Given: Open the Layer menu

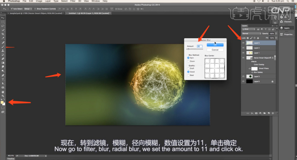Looking at the screenshot, I should pos(48,1).
